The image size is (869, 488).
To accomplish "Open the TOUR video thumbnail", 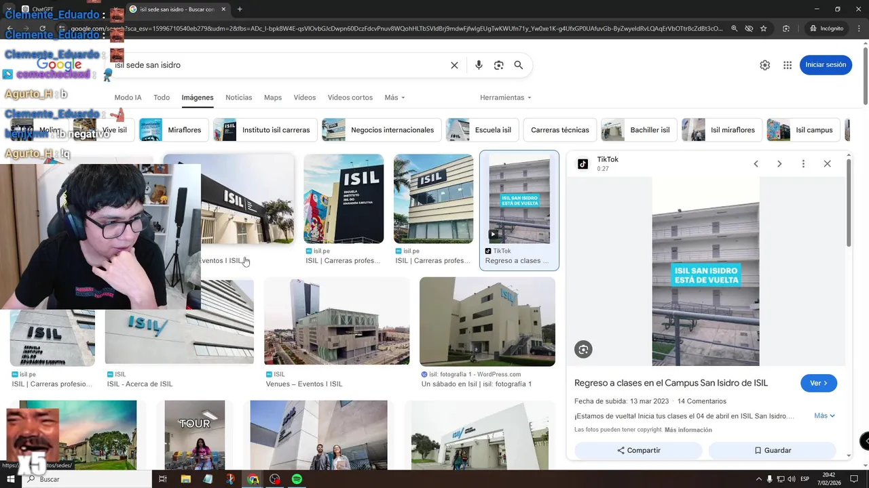I will pyautogui.click(x=195, y=434).
